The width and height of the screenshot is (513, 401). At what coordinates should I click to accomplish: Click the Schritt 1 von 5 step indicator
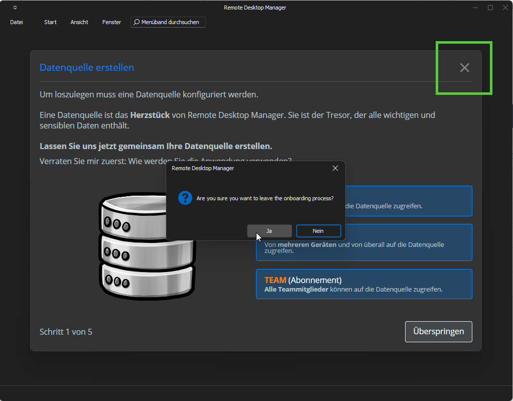coord(66,332)
